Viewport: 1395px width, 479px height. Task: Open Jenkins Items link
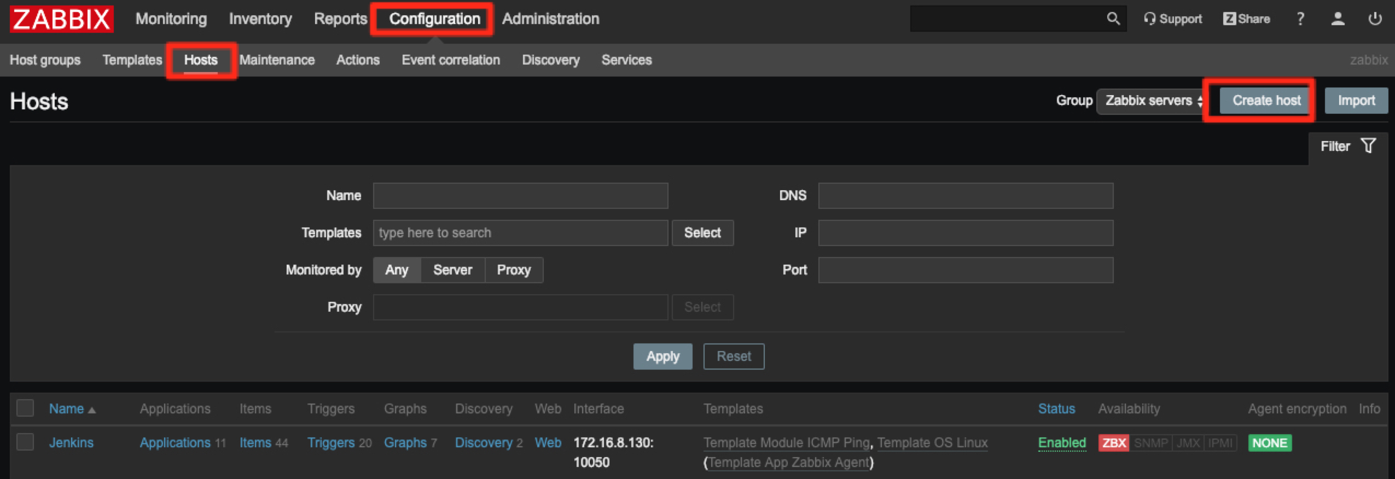[255, 443]
